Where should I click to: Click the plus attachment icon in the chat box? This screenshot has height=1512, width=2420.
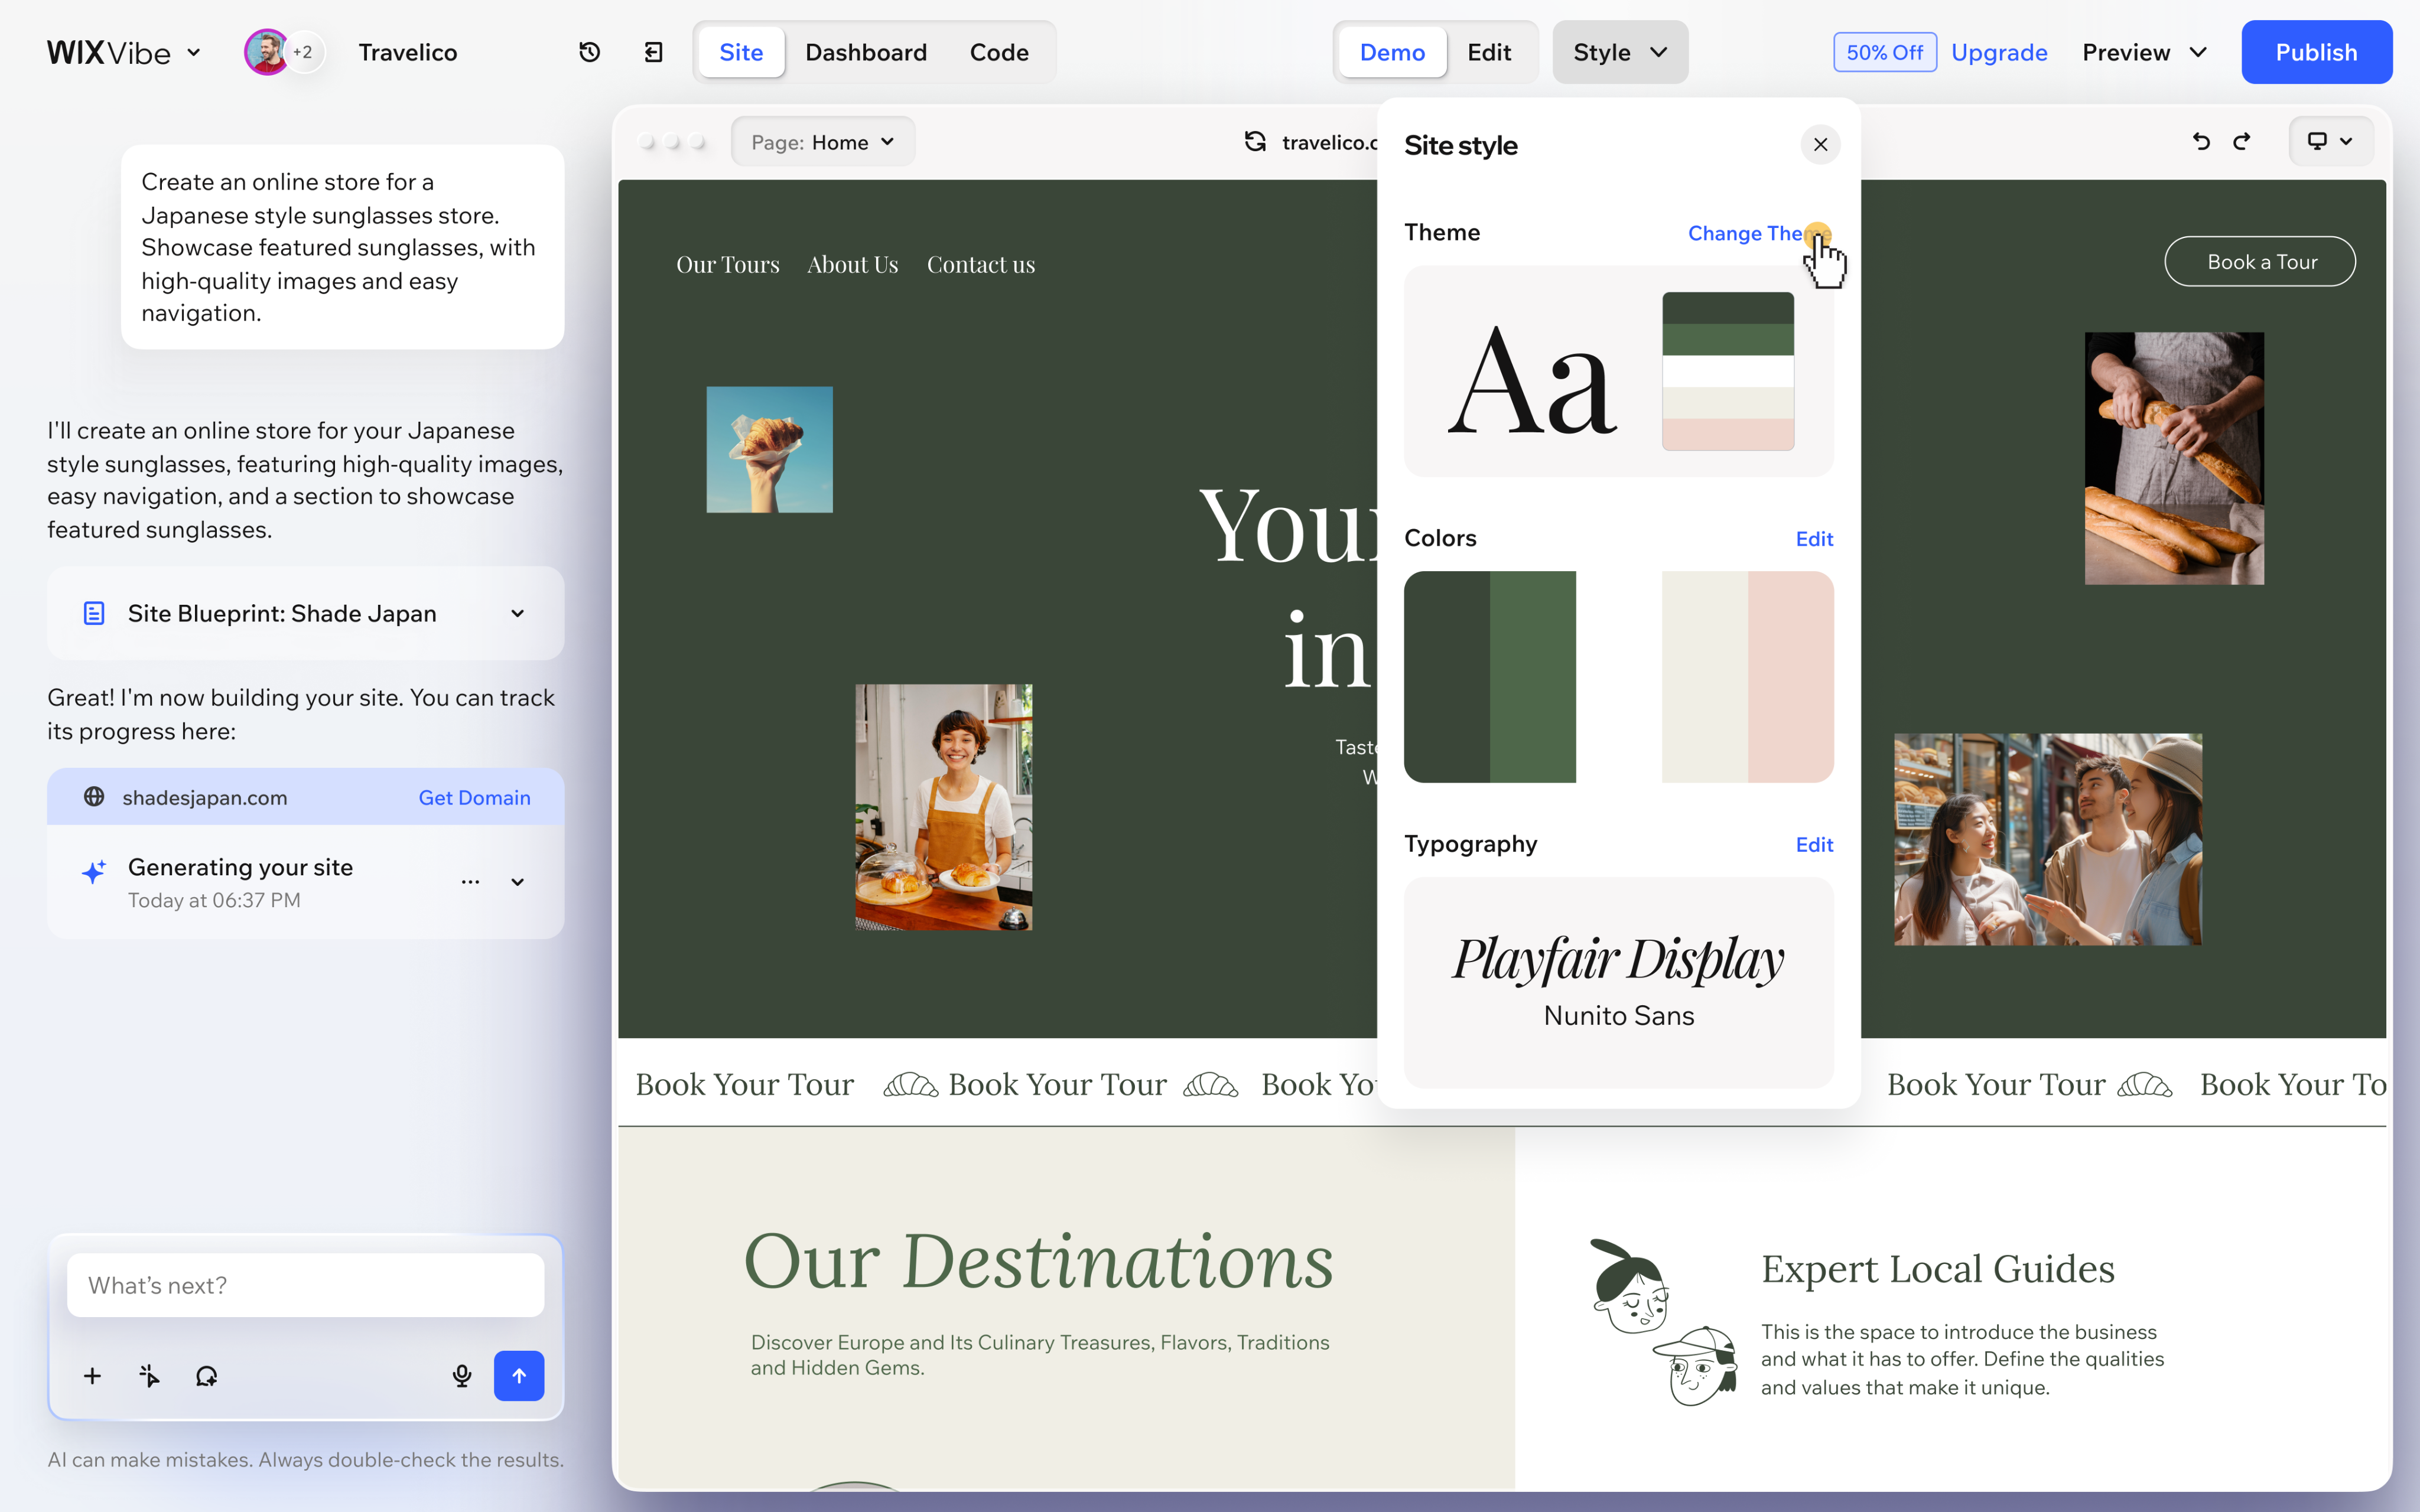point(92,1376)
